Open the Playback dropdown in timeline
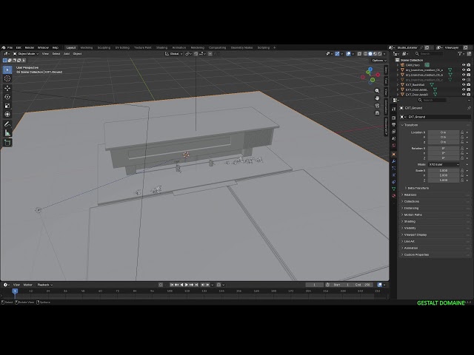This screenshot has height=355, width=474. point(44,285)
